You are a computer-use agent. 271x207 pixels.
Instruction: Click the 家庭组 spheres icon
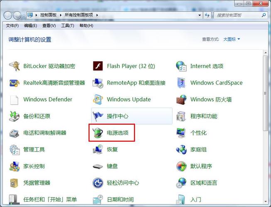coord(181,149)
